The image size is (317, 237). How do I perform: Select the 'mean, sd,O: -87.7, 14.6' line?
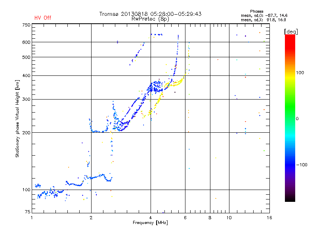(x=264, y=15)
